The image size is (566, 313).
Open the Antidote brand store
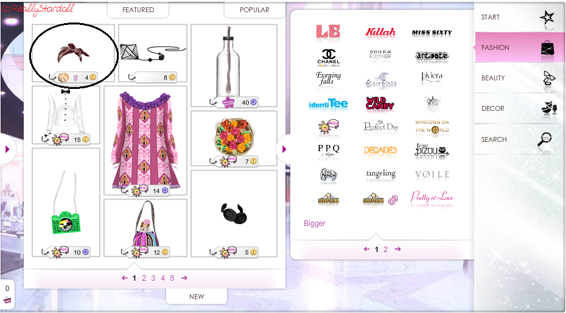(431, 55)
